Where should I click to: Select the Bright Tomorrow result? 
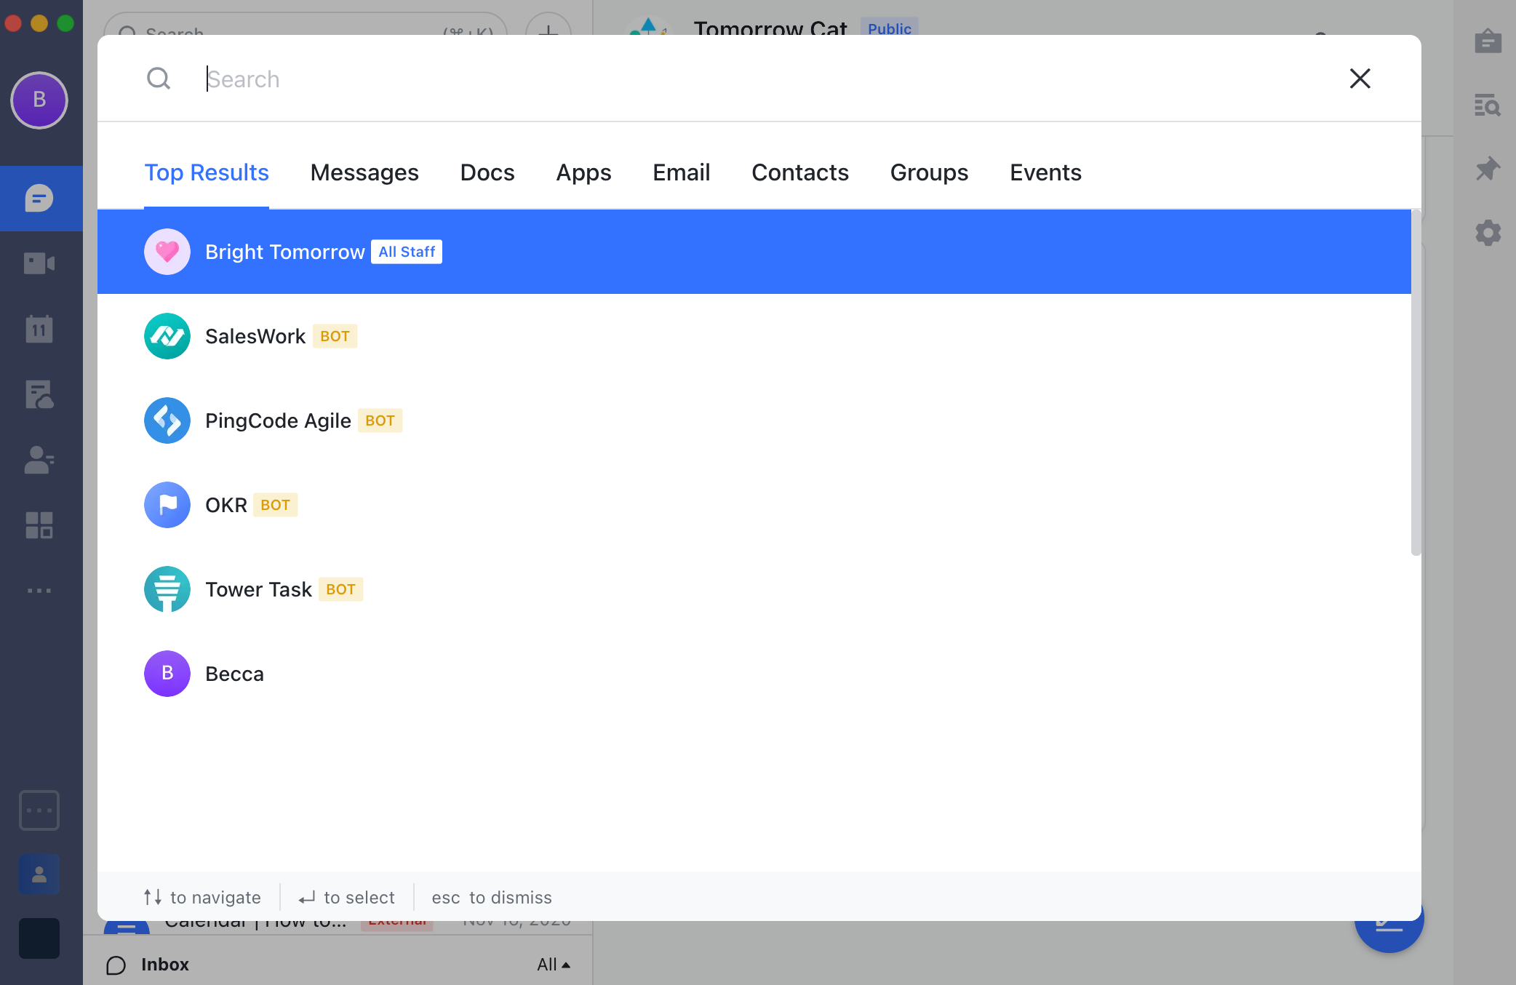pyautogui.click(x=754, y=252)
